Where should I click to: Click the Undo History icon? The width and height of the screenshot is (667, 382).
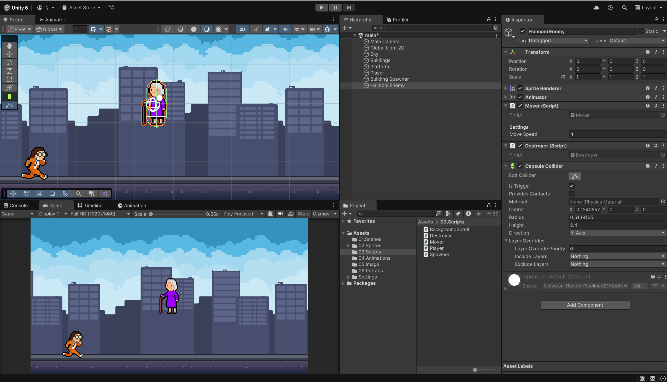[610, 8]
